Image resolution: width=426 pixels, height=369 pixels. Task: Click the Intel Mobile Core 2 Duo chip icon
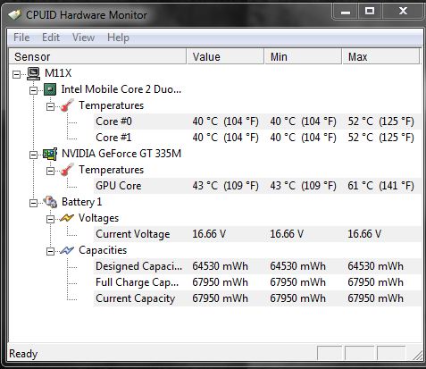coord(50,89)
